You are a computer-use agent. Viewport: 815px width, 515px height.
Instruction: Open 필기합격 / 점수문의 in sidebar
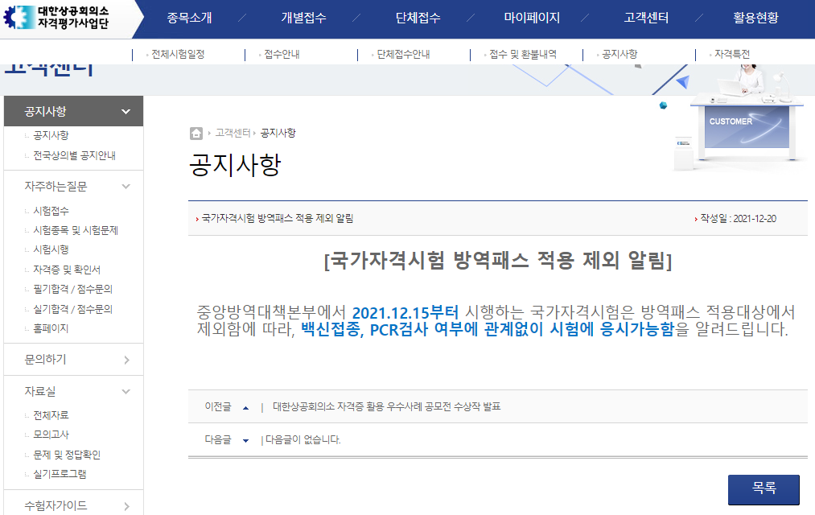click(x=72, y=289)
